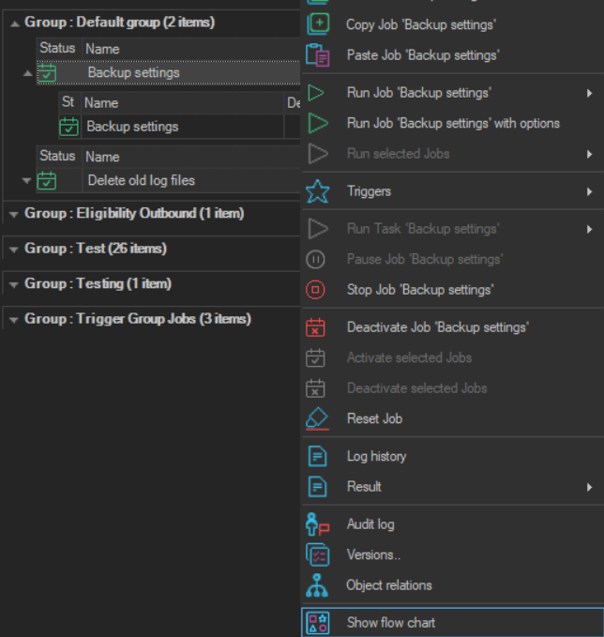Click the Reset Job eraser icon
The image size is (604, 637).
pyautogui.click(x=318, y=418)
